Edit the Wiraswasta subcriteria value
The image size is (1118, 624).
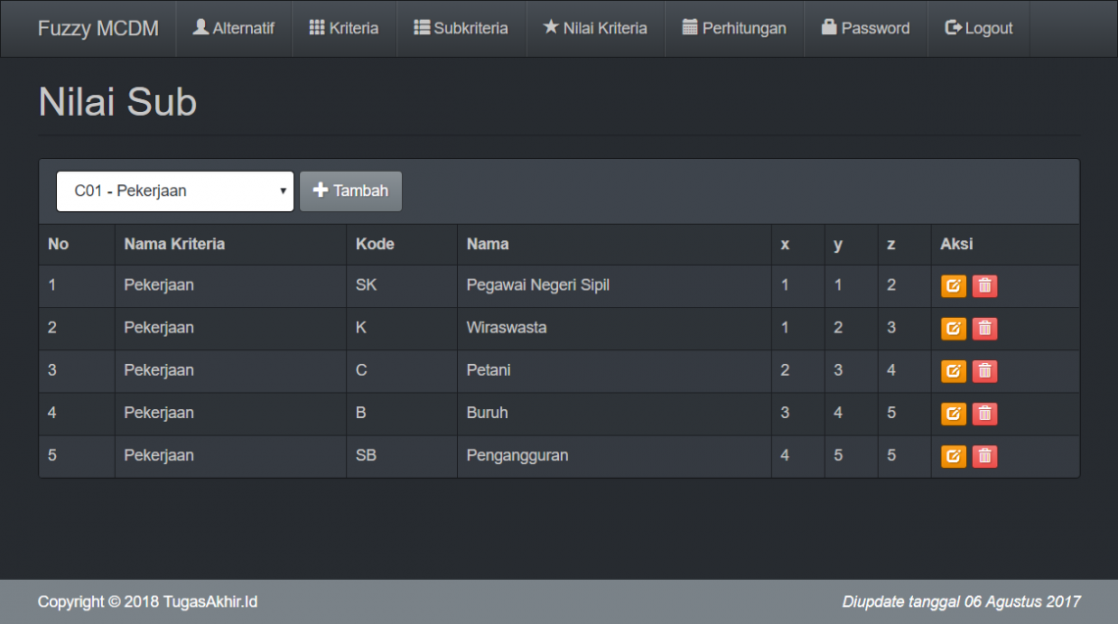[953, 328]
